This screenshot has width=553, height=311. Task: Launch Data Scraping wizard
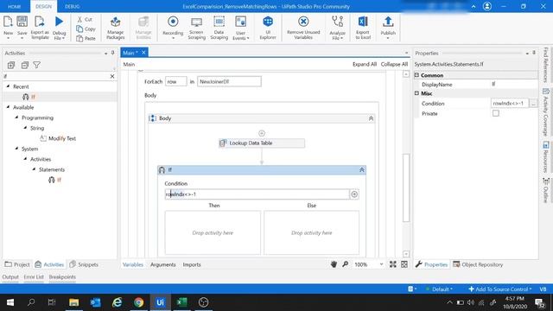[x=219, y=28]
